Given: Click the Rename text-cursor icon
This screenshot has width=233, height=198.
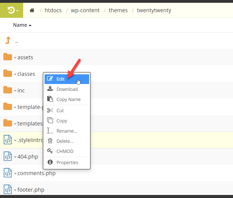Looking at the screenshot, I should coord(50,130).
